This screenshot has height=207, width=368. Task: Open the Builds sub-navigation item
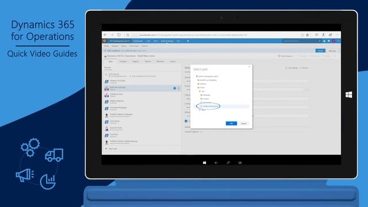coord(106,46)
